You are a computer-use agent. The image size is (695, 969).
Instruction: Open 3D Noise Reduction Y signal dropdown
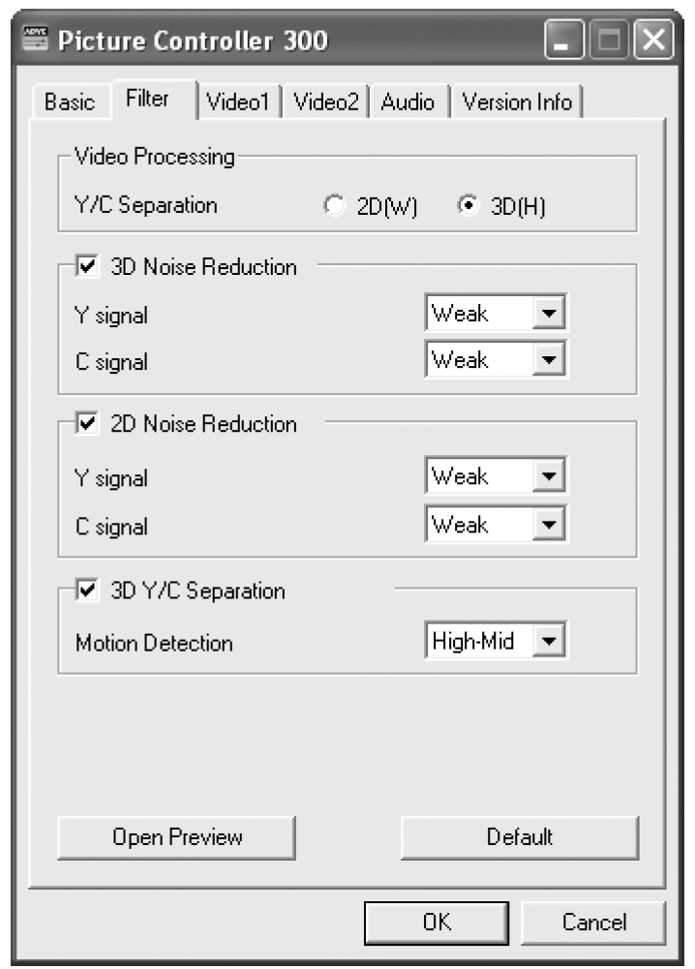pyautogui.click(x=496, y=313)
